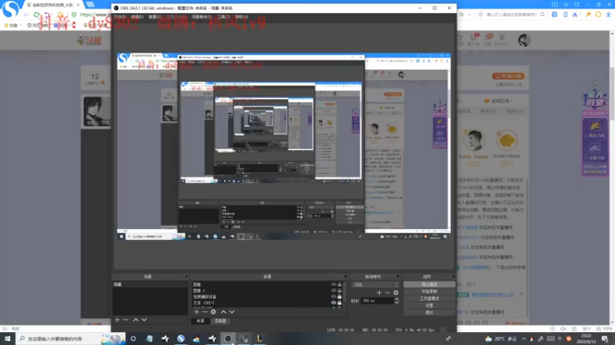Pop out the 场景 dock panel
Image resolution: width=615 pixels, height=345 pixels.
click(x=186, y=277)
